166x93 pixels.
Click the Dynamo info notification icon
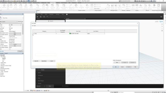(x=67, y=14)
